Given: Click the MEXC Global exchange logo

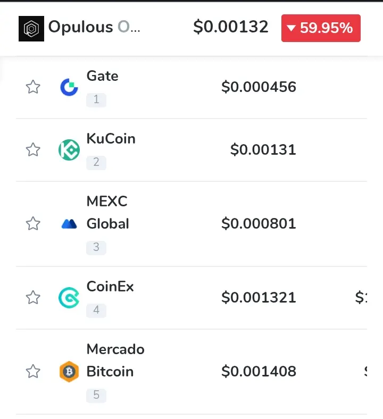Looking at the screenshot, I should click(x=69, y=224).
